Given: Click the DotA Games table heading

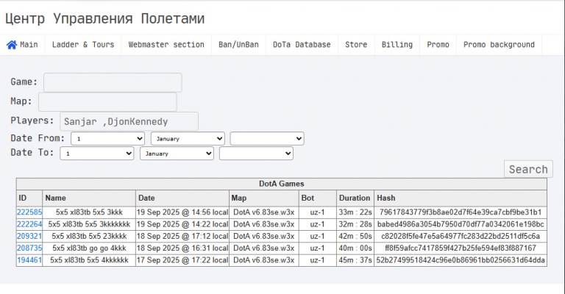Looking at the screenshot, I should pos(282,184).
